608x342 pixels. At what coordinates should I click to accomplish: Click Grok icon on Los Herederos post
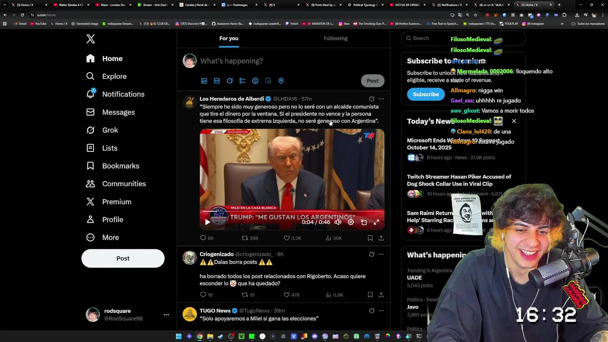point(372,99)
